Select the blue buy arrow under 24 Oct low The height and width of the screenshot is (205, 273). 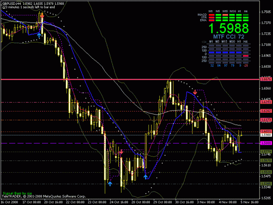110,184
